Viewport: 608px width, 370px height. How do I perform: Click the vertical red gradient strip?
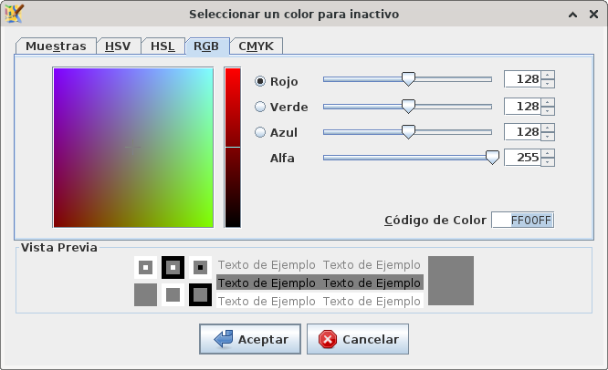(x=233, y=148)
